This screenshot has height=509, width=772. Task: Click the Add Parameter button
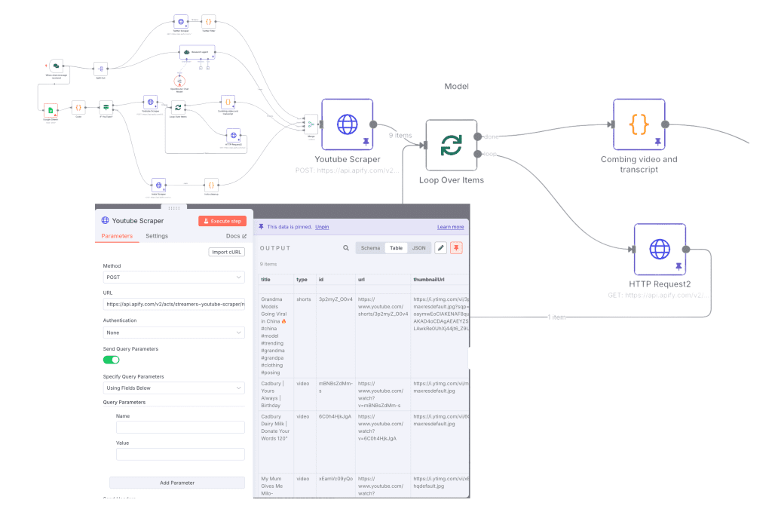[x=177, y=483]
